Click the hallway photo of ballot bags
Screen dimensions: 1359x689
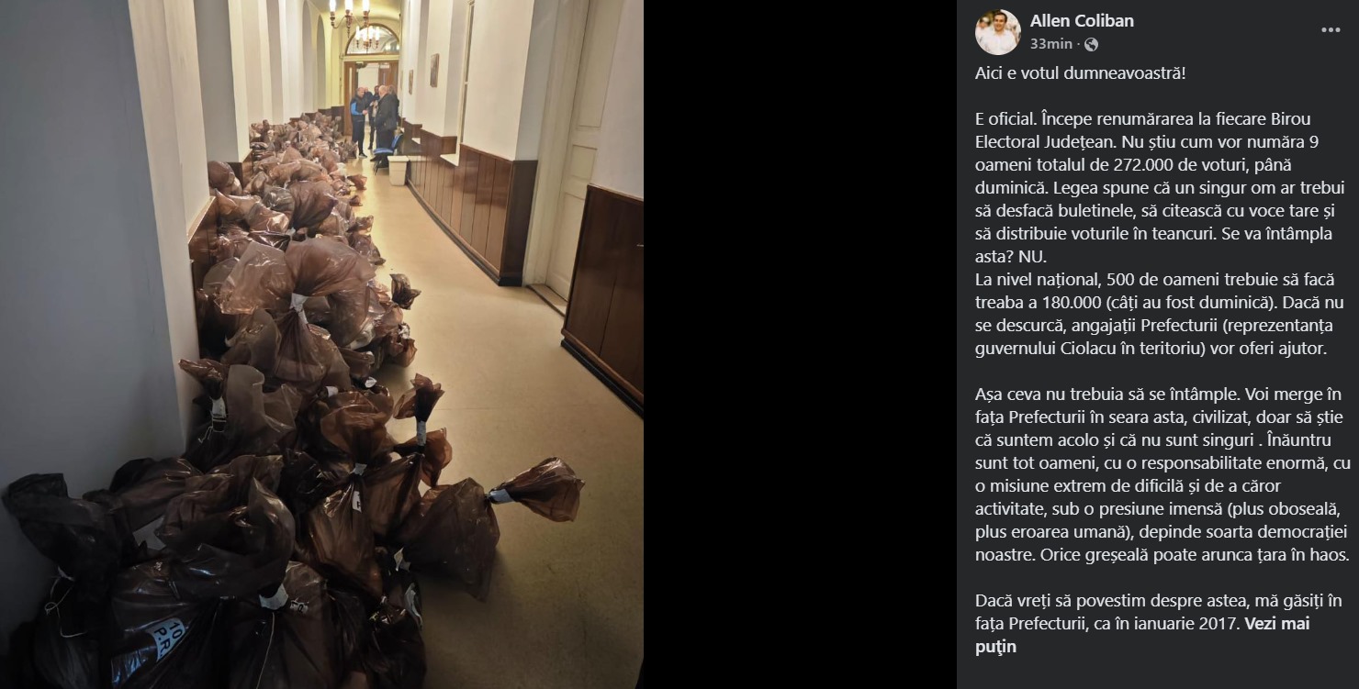(321, 344)
